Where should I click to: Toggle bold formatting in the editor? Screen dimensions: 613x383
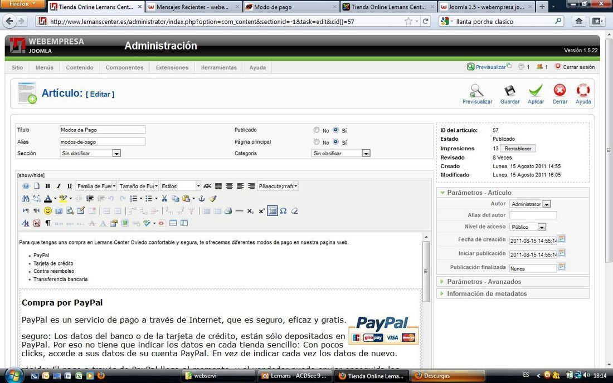pos(47,186)
